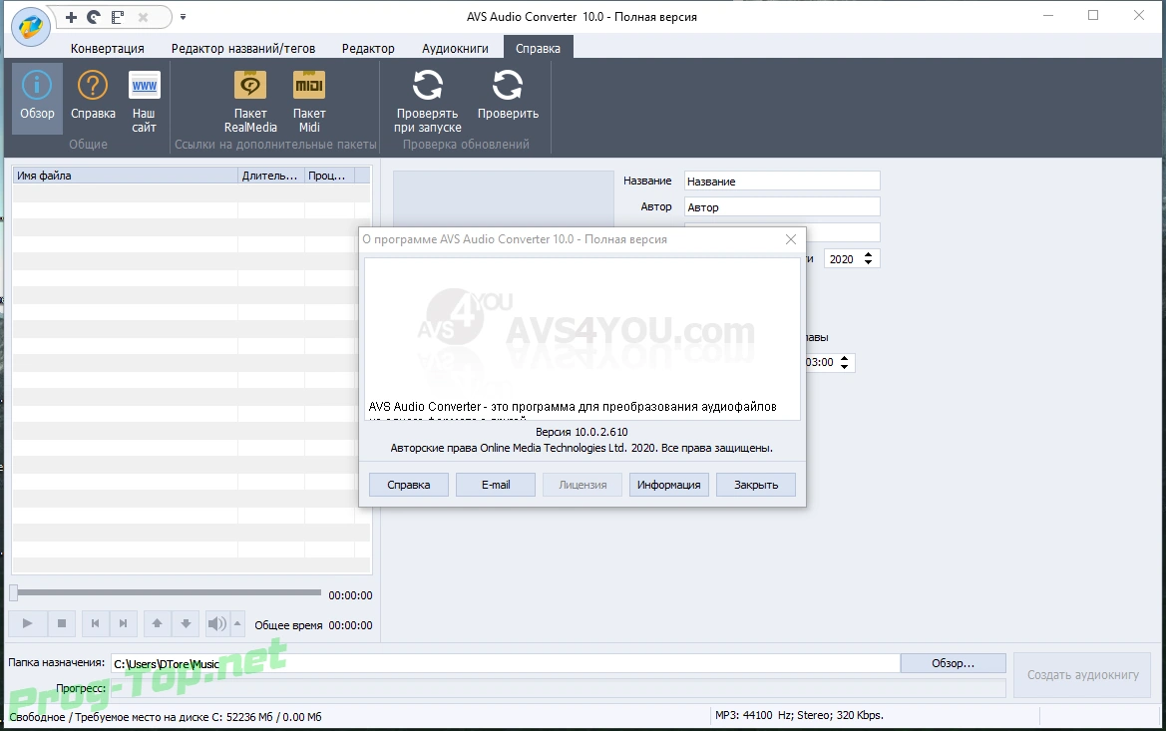
Task: Click the Пакет RealMedia icon
Action: pos(250,101)
